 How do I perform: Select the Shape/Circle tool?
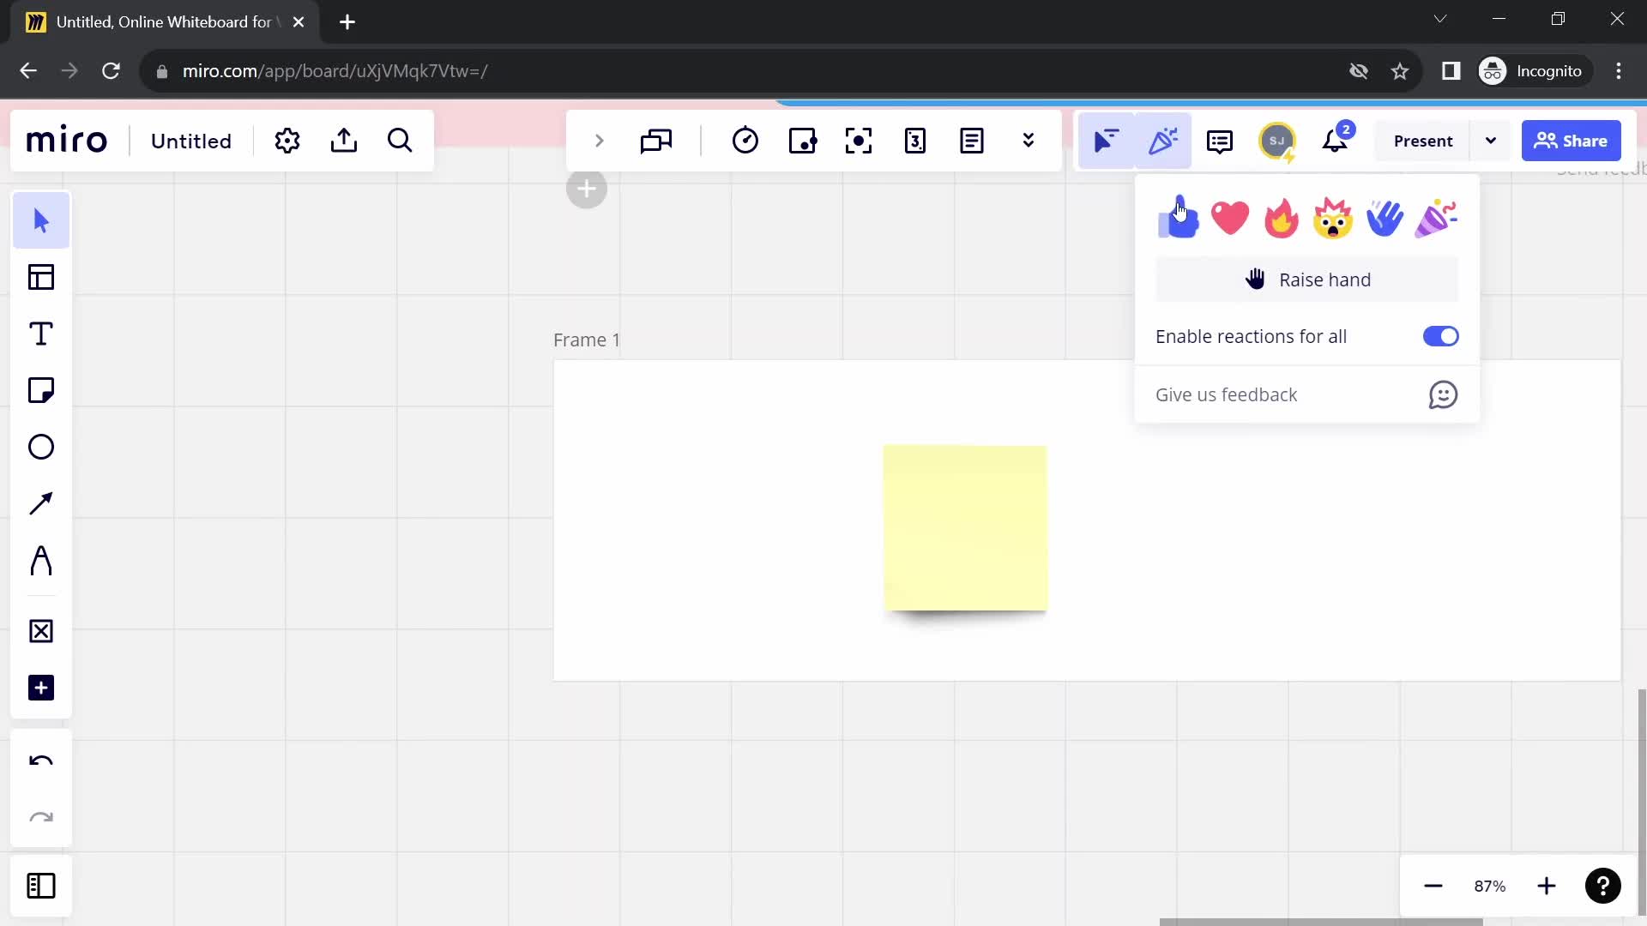coord(39,447)
